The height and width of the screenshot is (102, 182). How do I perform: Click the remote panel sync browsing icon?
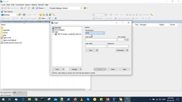pos(152,15)
